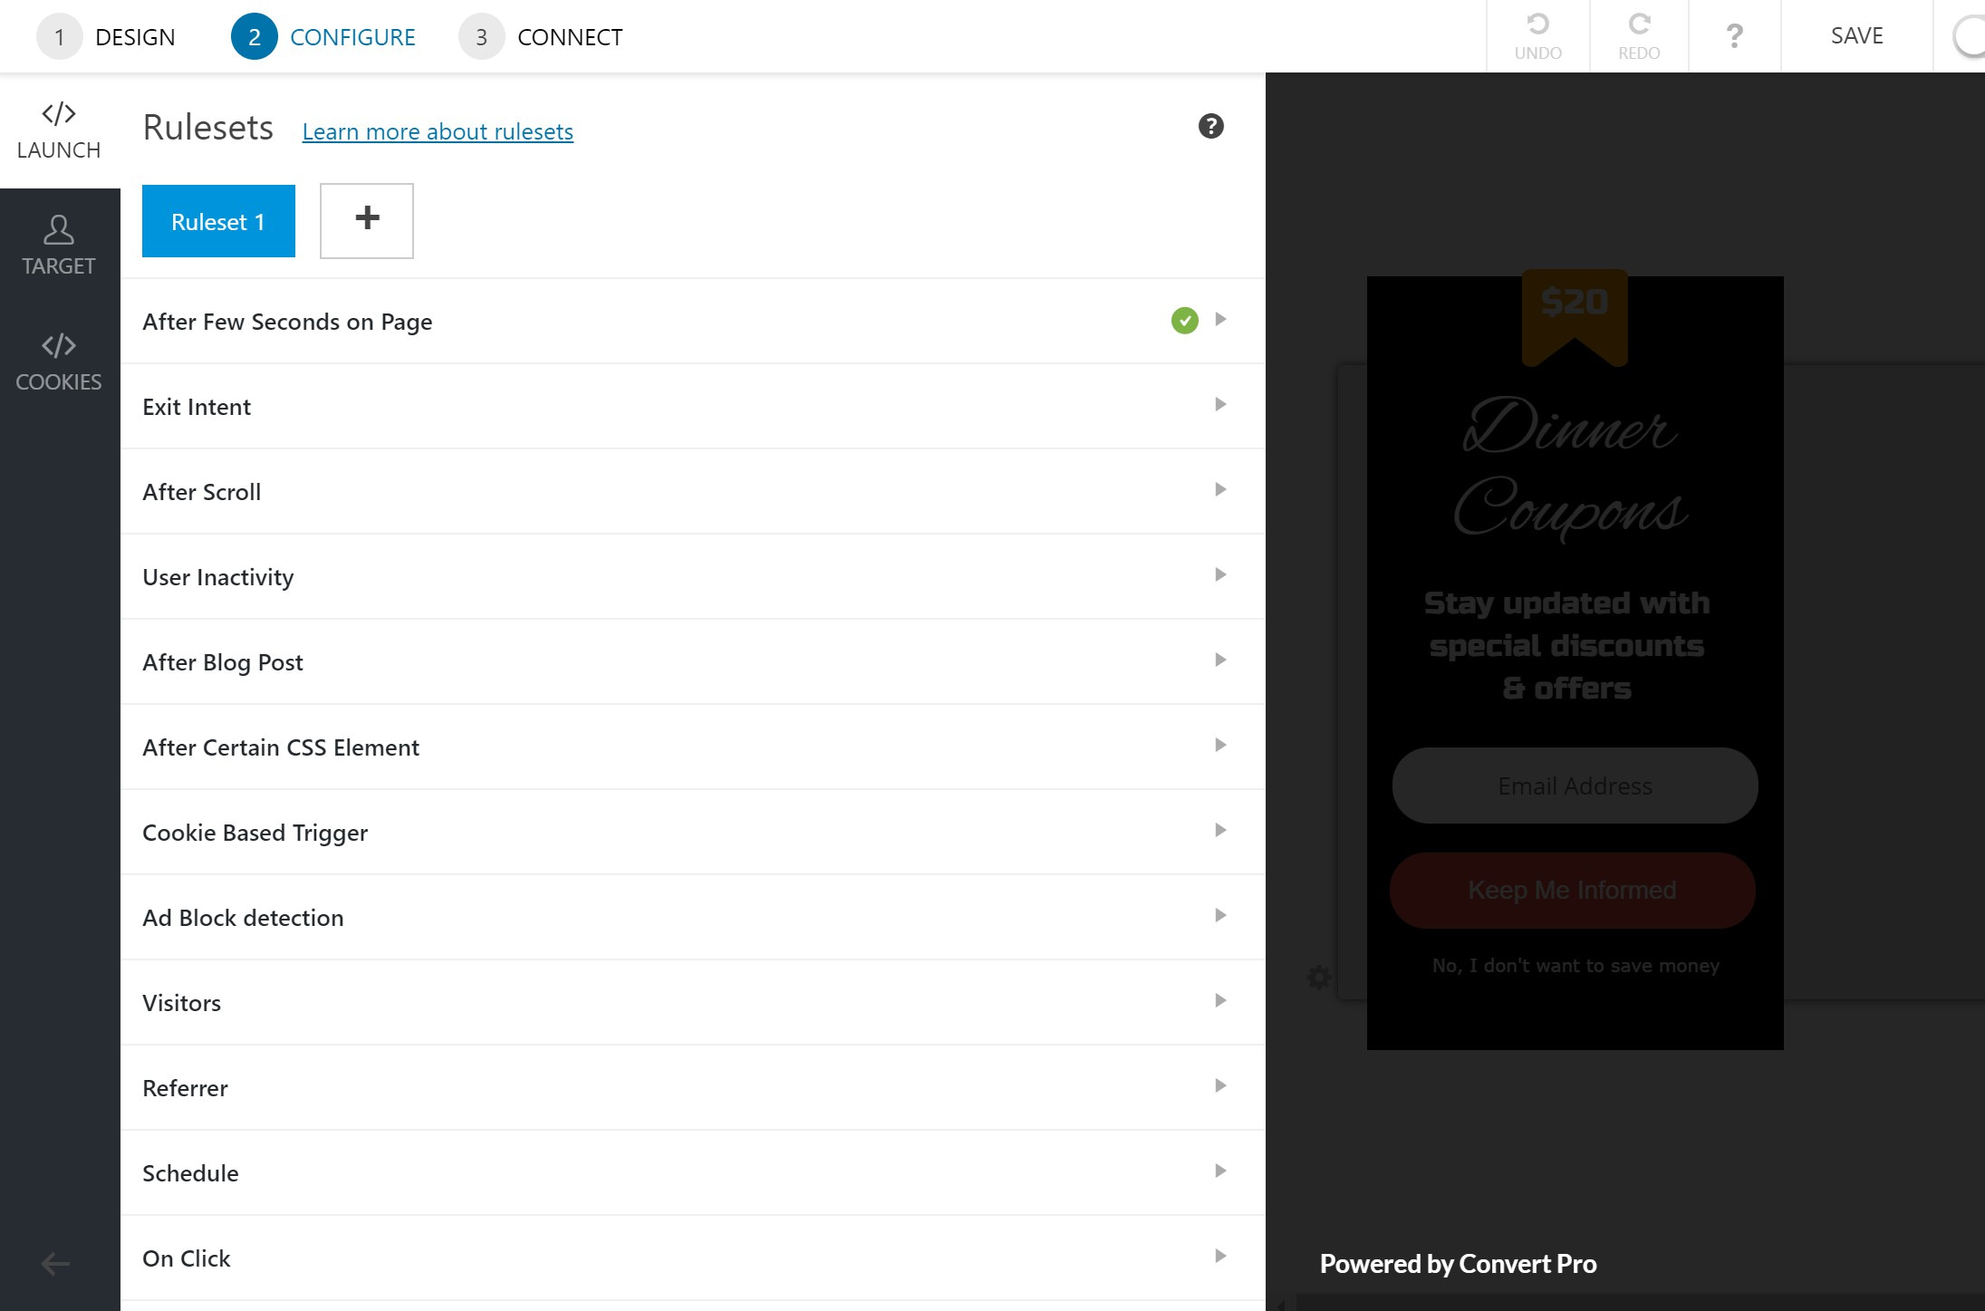Open help via the question mark icon
The height and width of the screenshot is (1311, 1985).
pyautogui.click(x=1734, y=36)
